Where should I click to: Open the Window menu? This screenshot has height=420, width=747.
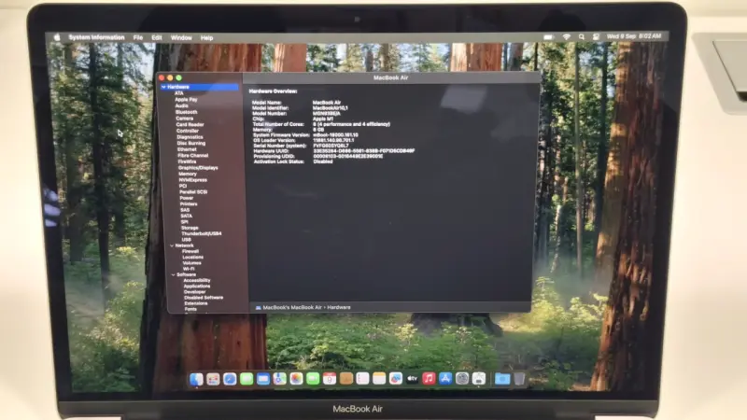(x=181, y=37)
